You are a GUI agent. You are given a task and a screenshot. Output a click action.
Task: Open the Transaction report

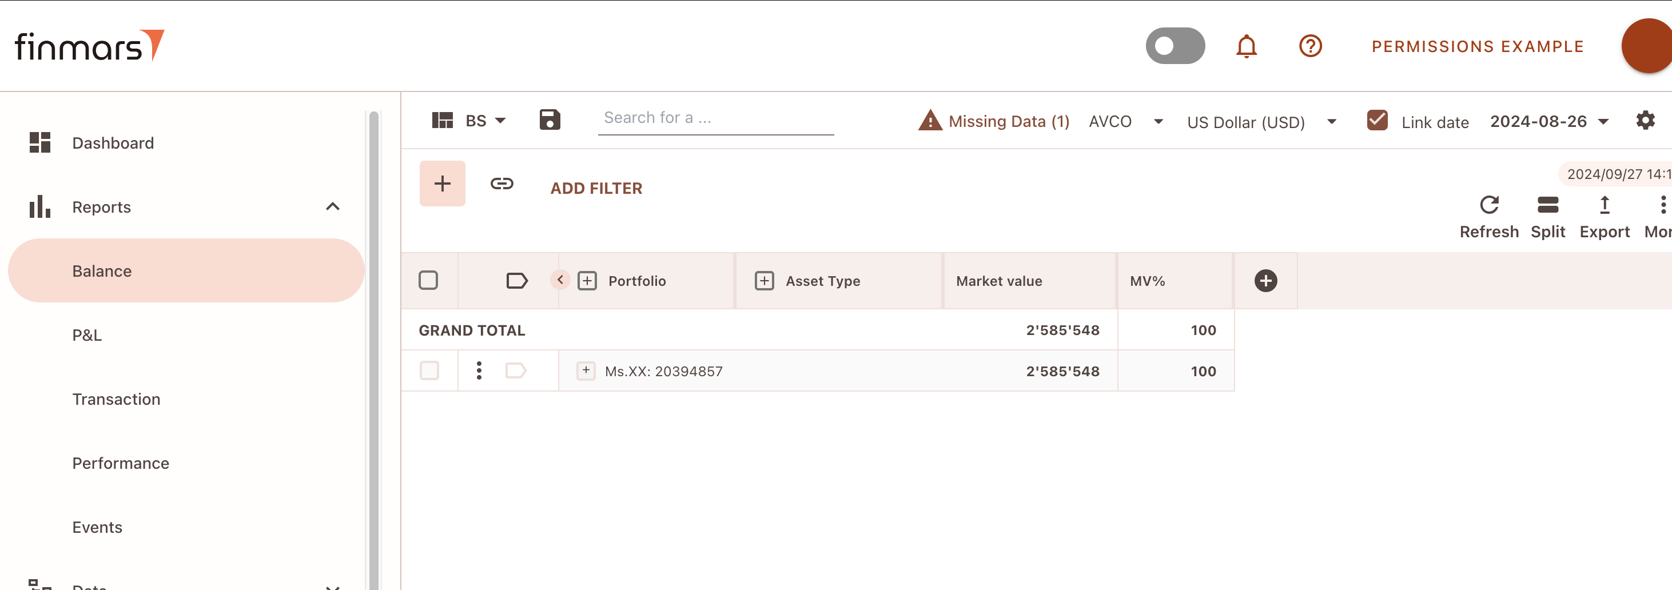coord(116,399)
